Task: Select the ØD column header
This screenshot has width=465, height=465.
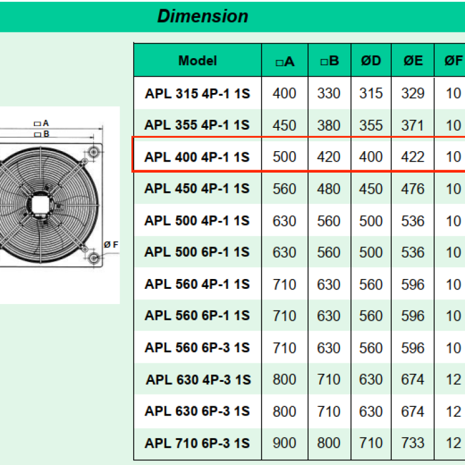Action: 371,60
